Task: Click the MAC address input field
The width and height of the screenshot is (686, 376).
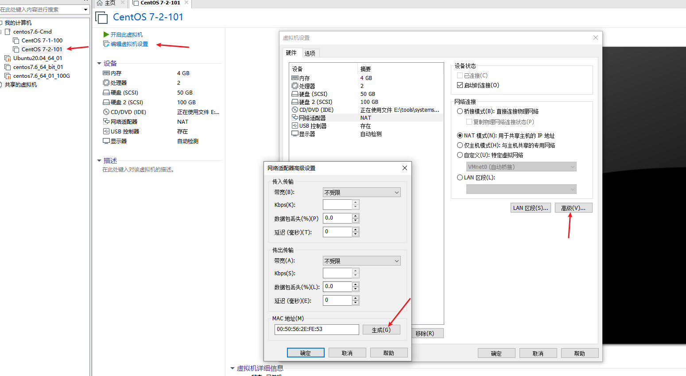Action: [317, 329]
